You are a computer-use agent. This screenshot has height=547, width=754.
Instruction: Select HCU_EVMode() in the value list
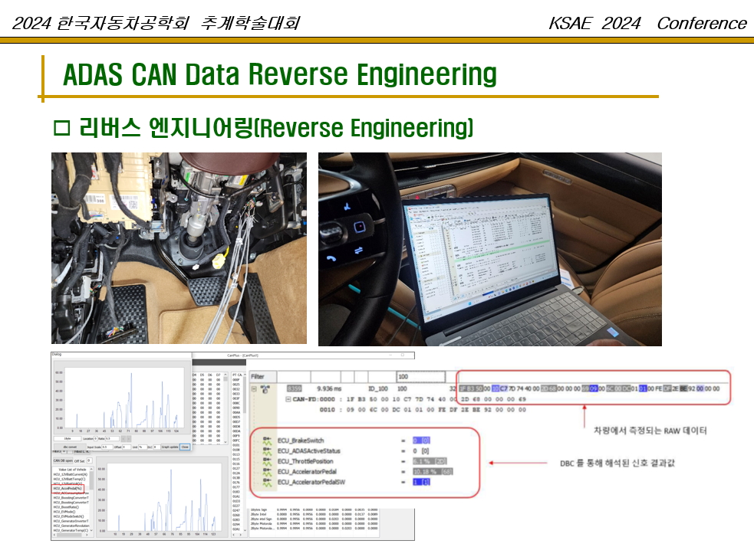67,512
